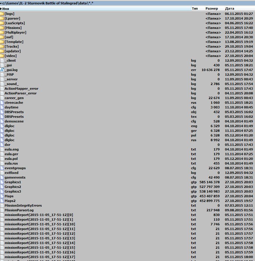Viewport: 255px width, 261px height.
Task: Select missionReport(2015-11-05_17-51-12)[11] file
Action: tap(40, 229)
